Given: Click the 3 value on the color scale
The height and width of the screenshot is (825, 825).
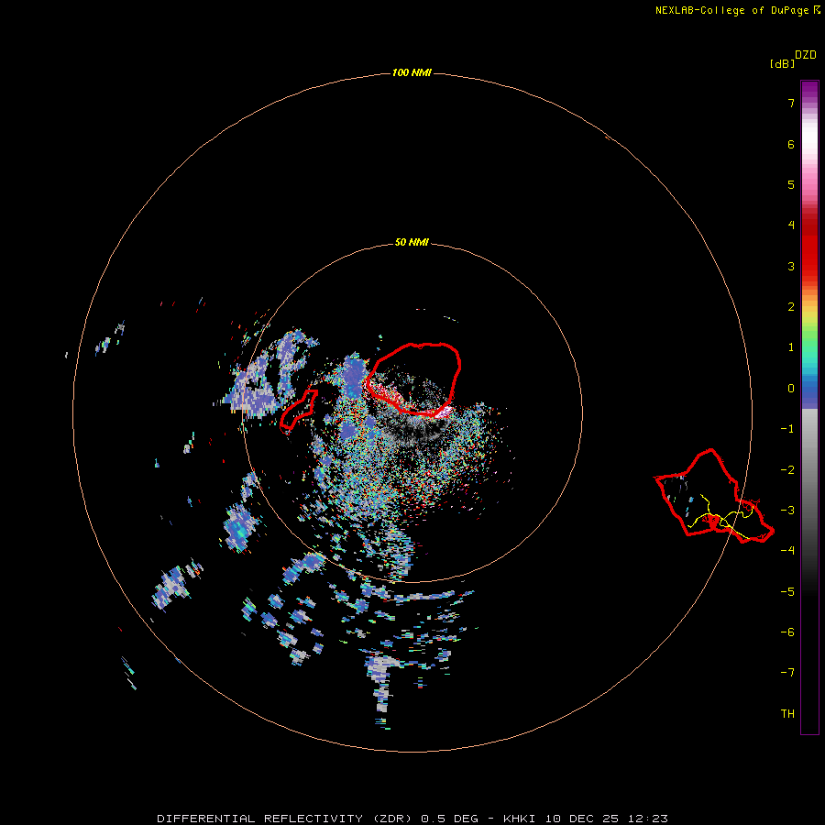Looking at the screenshot, I should [791, 266].
